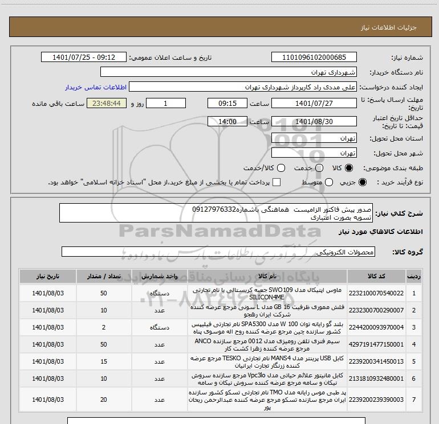Viewport: 439px width, 424px height.
Task: Click the delivery city field تهران
Action: point(314,153)
